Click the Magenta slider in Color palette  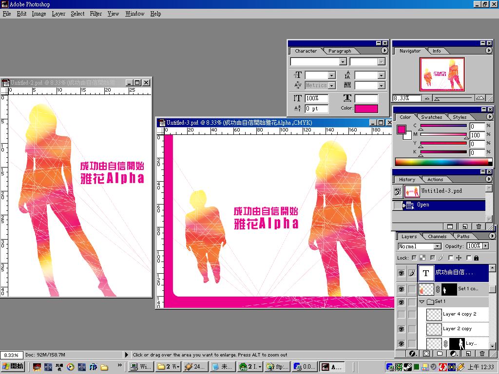(x=443, y=135)
